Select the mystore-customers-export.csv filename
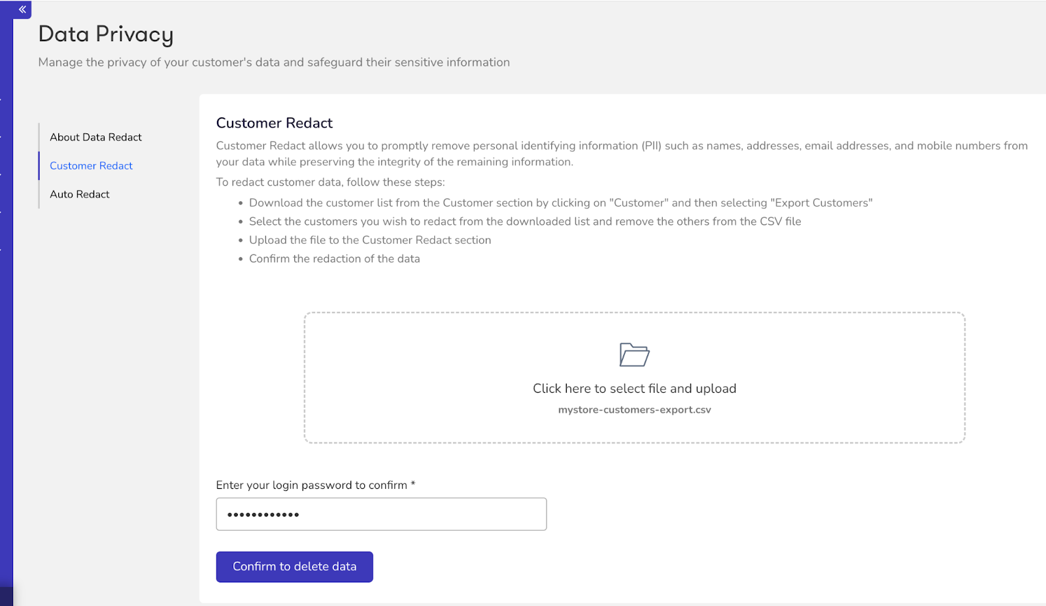1046x606 pixels. point(634,410)
